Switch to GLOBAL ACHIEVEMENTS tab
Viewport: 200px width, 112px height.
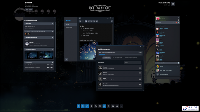pos(131,58)
